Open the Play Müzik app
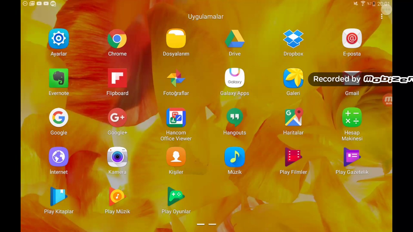Image resolution: width=413 pixels, height=232 pixels. pos(117,197)
